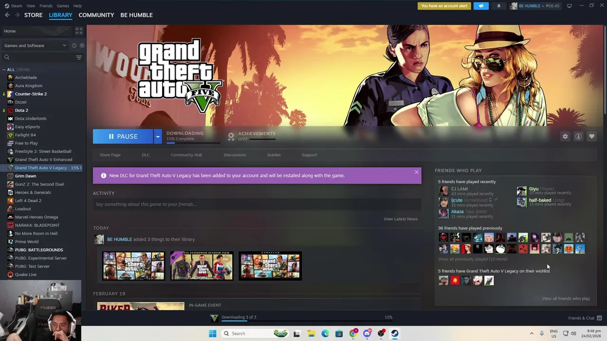607x341 pixels.
Task: Click the recent activity clock icon
Action: pyautogui.click(x=74, y=45)
